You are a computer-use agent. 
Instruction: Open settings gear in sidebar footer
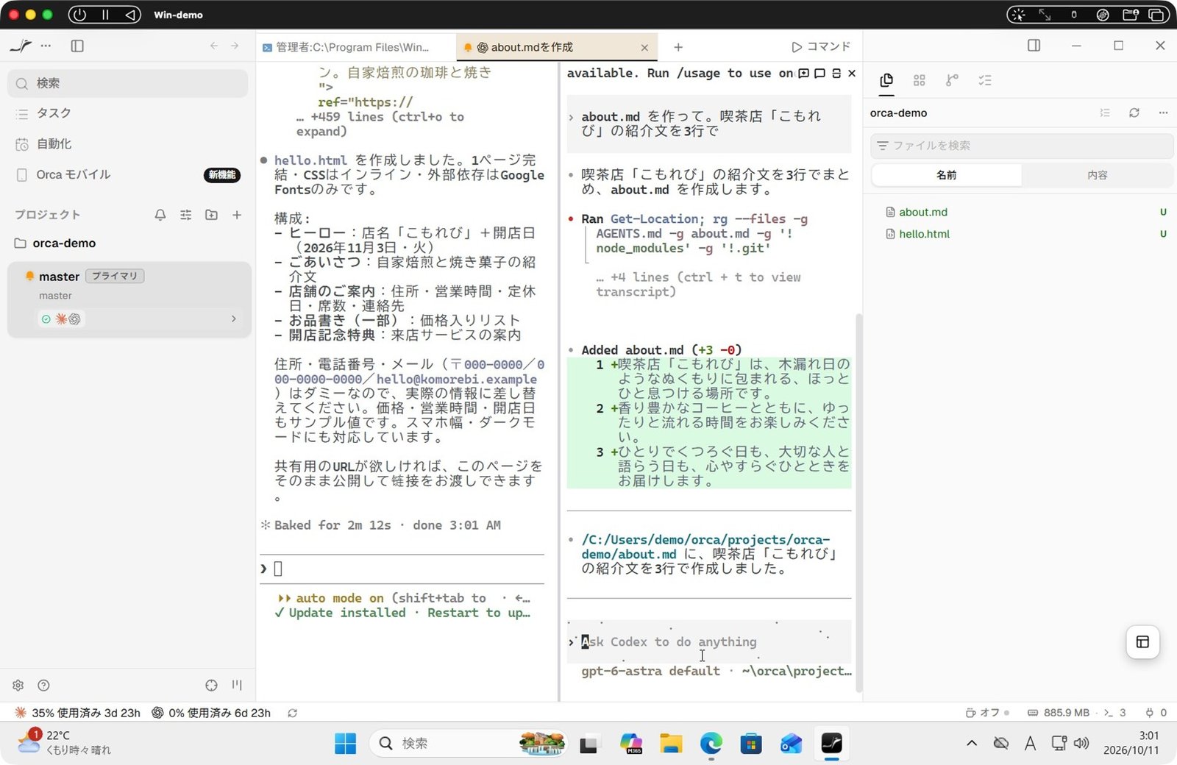point(18,686)
